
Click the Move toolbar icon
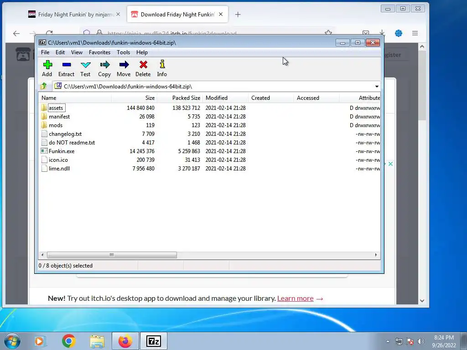coord(124,65)
